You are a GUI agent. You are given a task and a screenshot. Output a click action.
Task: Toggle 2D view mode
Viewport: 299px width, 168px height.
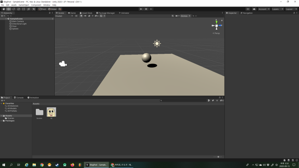[76, 16]
